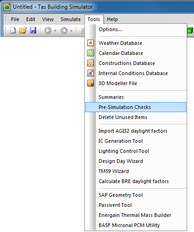Viewport: 194px width, 232px height.
Task: Click the Internal Conditions Database icon
Action: 90,73
